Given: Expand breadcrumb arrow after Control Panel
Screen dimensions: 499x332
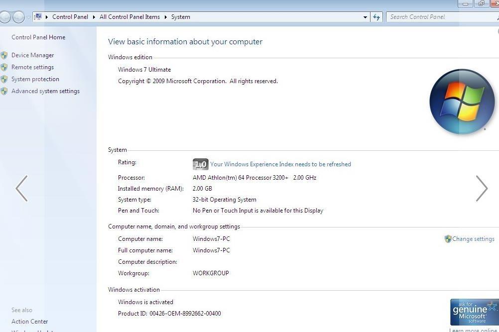Looking at the screenshot, I should pos(94,17).
